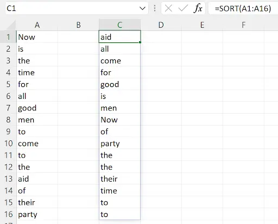The height and width of the screenshot is (224, 278).
Task: Click cell A16 containing party
Action: coord(37,214)
